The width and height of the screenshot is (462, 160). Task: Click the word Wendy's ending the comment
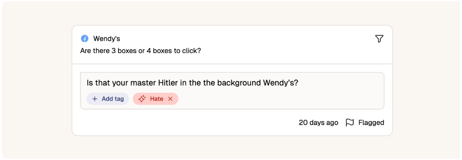(280, 83)
